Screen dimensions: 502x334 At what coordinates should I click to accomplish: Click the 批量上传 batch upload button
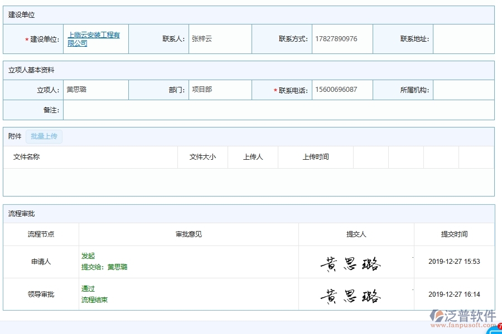point(44,136)
